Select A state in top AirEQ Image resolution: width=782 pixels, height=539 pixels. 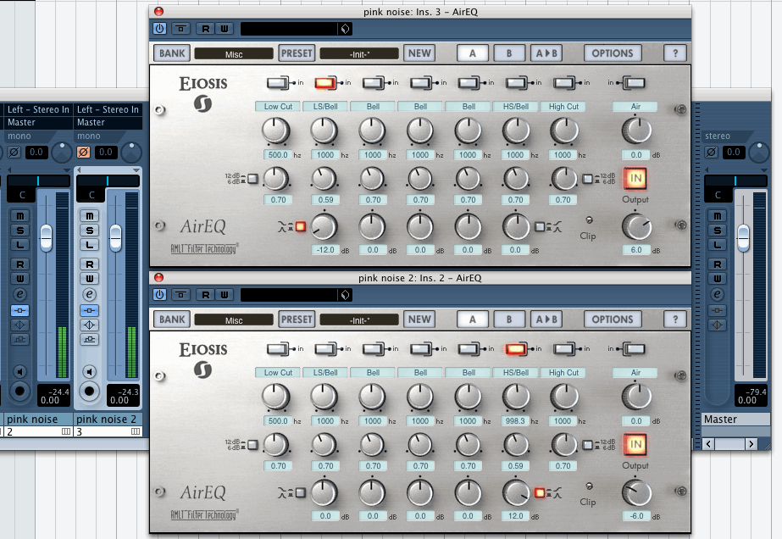tap(473, 53)
